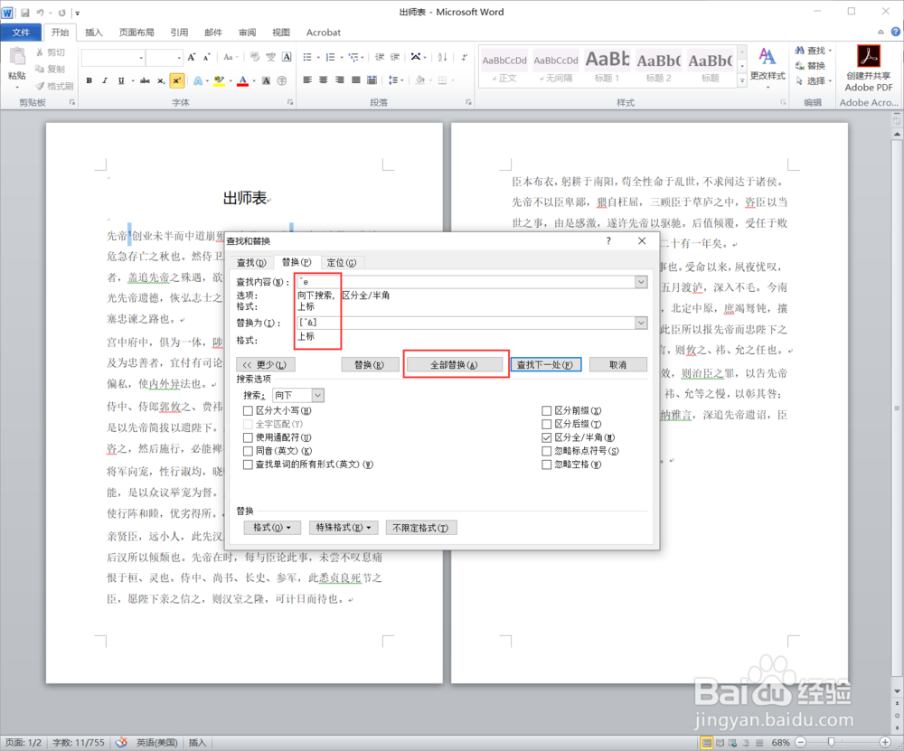This screenshot has width=904, height=751.
Task: Open the 特殊格式 dropdown menu
Action: click(344, 528)
